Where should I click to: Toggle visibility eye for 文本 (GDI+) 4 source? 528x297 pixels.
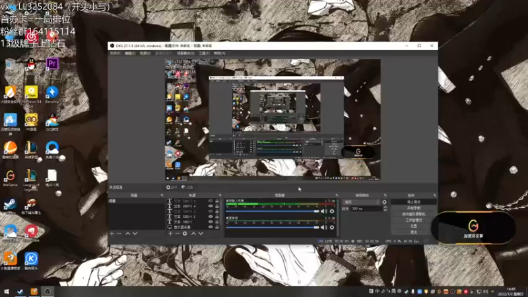pos(211,206)
